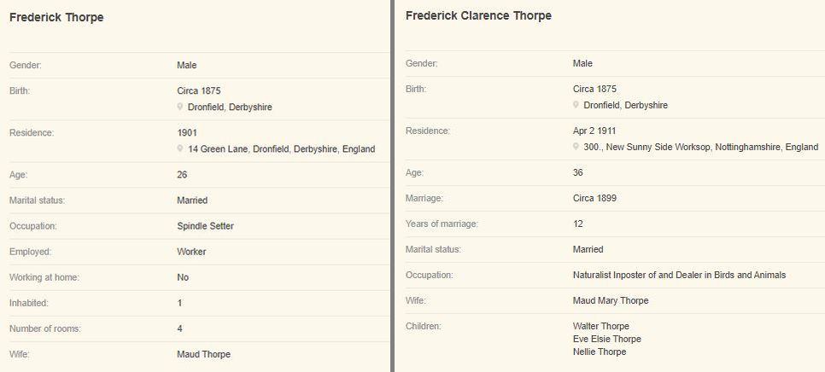Click Dronfield, Derbyshire birthplace in right record

[626, 105]
